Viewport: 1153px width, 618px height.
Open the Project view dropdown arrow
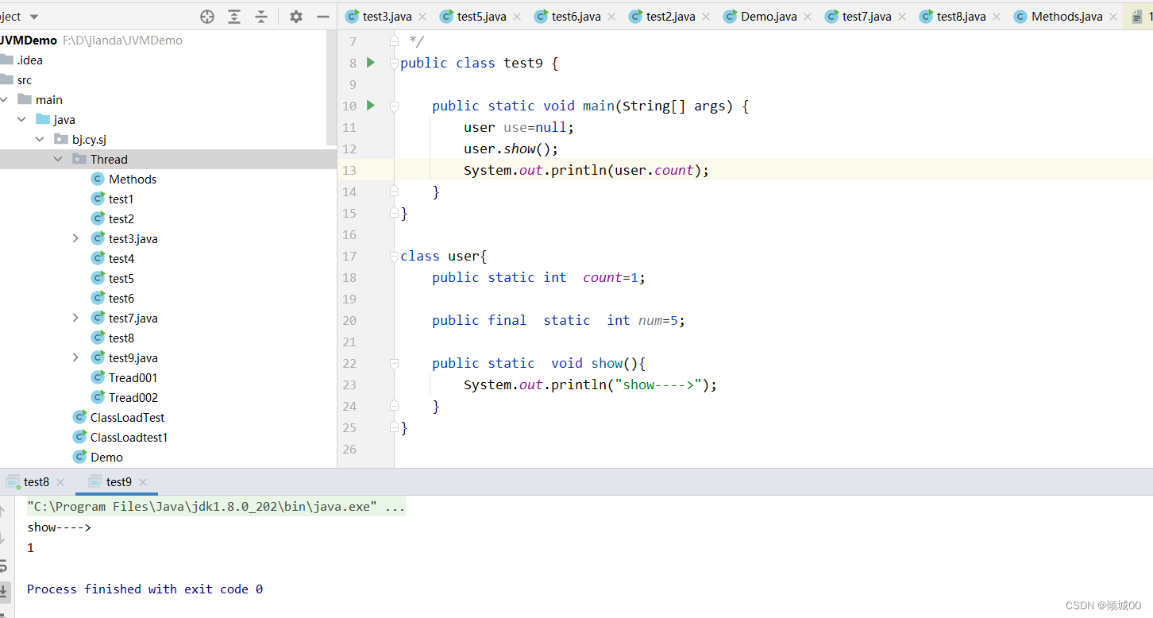pyautogui.click(x=34, y=17)
